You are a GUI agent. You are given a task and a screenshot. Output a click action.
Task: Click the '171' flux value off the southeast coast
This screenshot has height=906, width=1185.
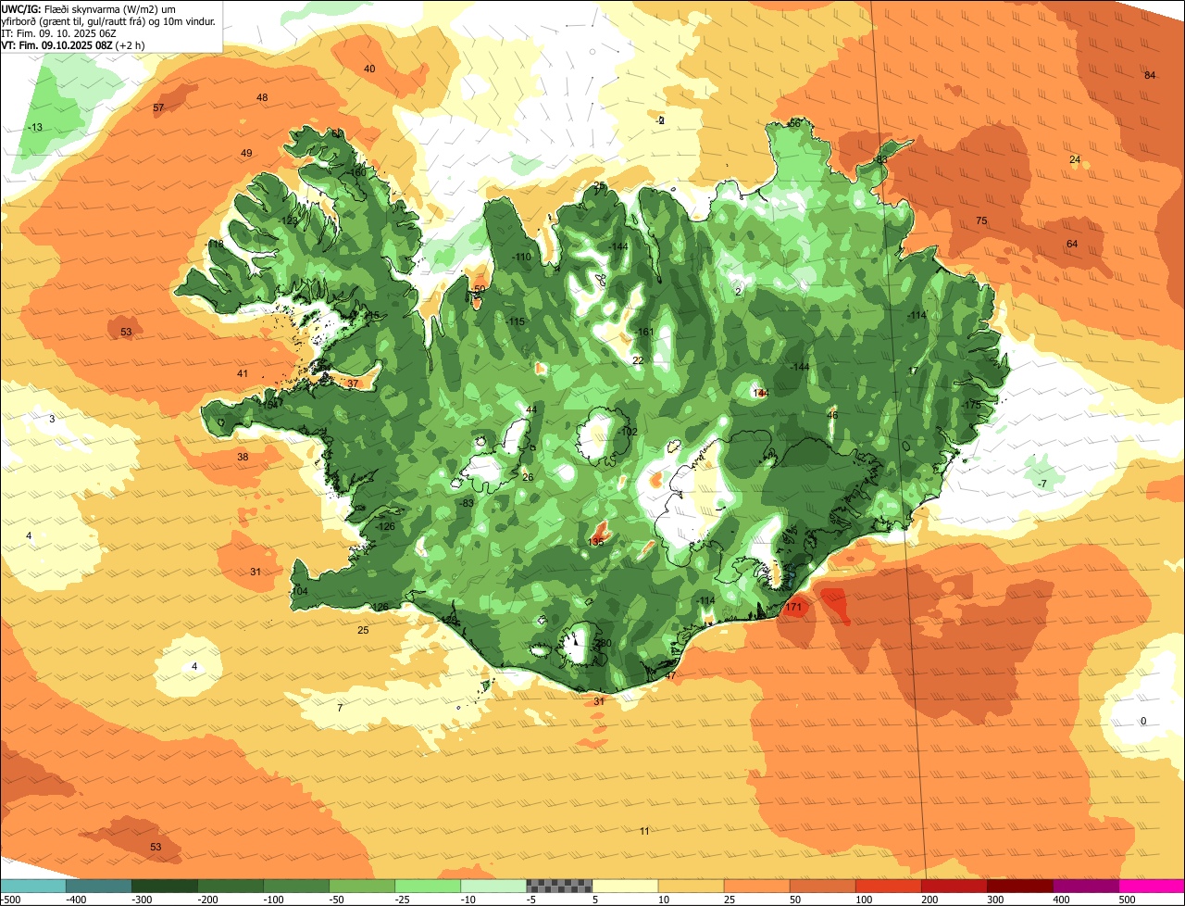tap(793, 608)
